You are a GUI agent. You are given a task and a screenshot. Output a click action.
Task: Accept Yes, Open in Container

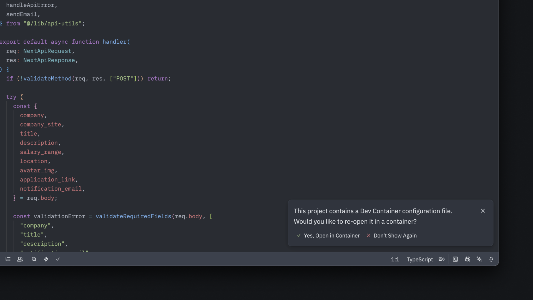[328, 236]
